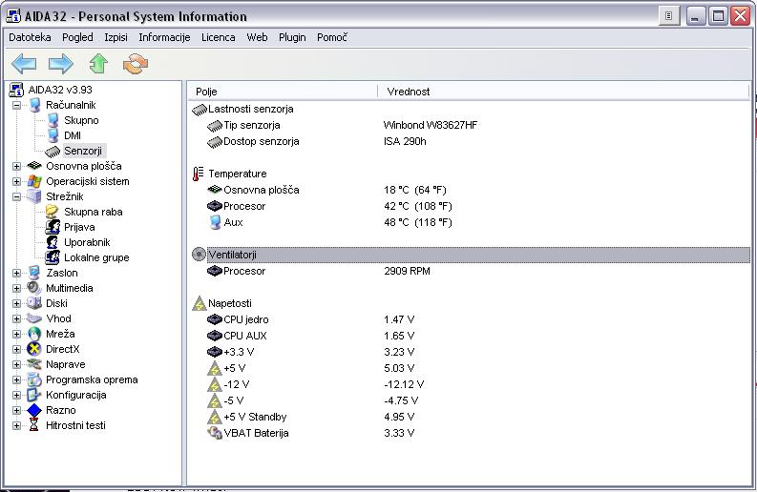
Task: Click the Winbond W83627HF value
Action: point(431,126)
